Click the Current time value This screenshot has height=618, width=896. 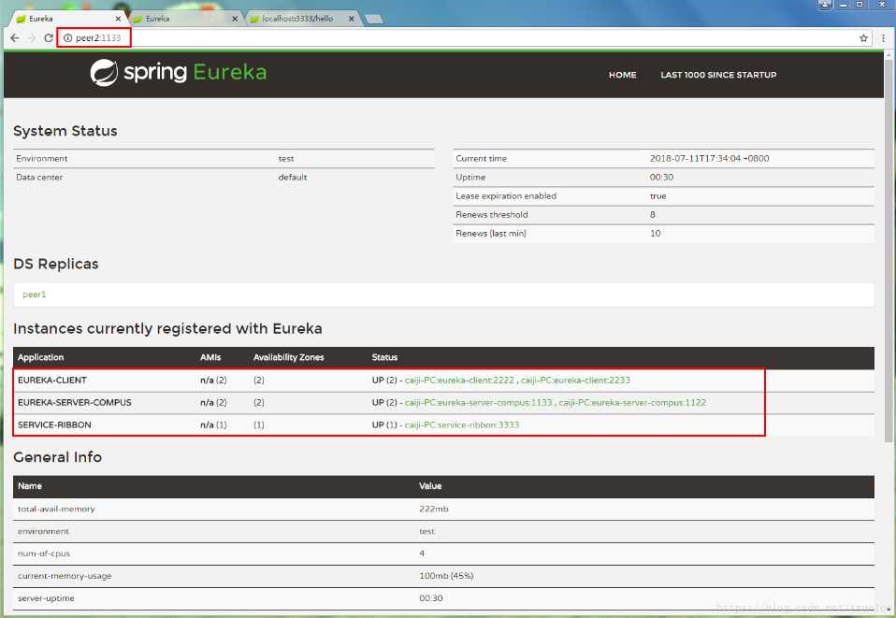click(x=709, y=159)
